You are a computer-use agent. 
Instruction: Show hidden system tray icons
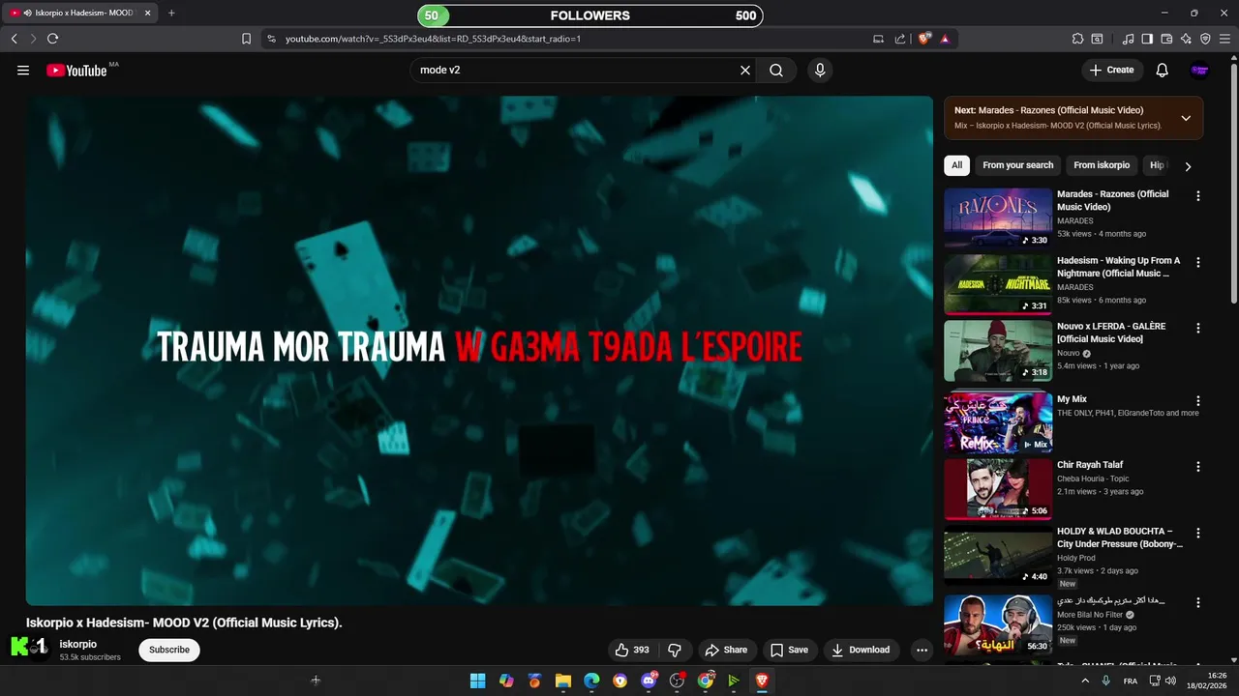pyautogui.click(x=1084, y=681)
